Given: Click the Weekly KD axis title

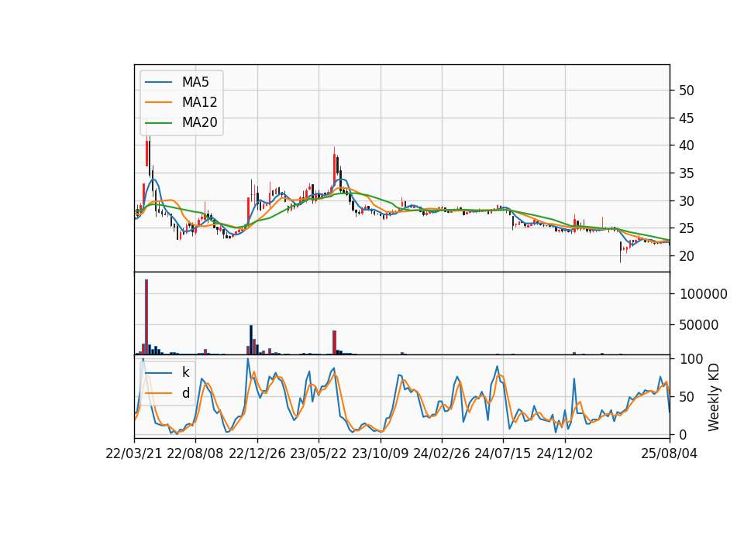Looking at the screenshot, I should [x=714, y=397].
